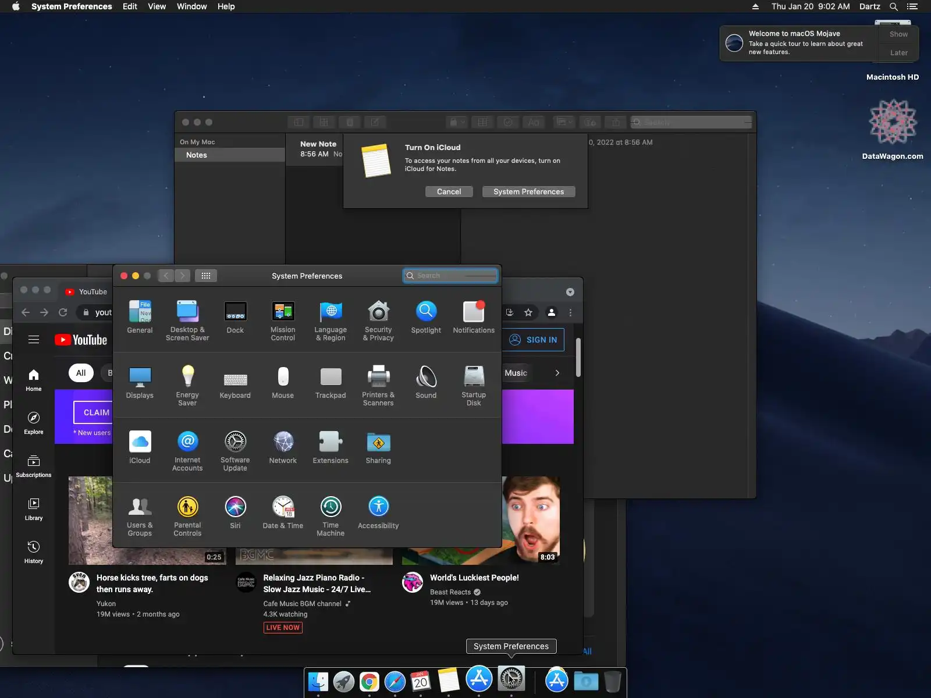This screenshot has width=931, height=698.
Task: Open the Edit menu
Action: pyautogui.click(x=130, y=6)
